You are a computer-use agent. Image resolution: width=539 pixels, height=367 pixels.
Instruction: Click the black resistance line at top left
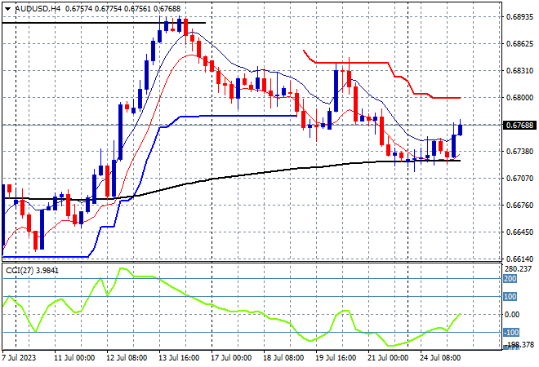103,23
